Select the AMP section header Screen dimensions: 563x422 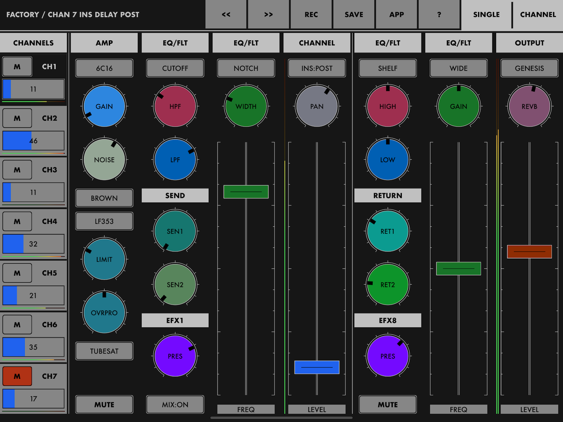[x=104, y=43]
